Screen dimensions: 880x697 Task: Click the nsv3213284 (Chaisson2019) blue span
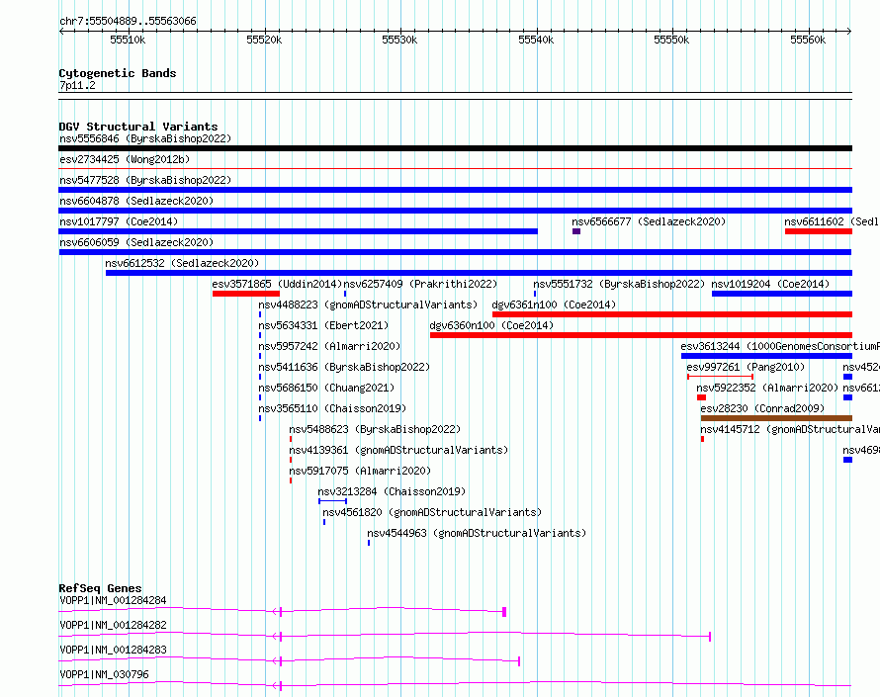coord(333,501)
